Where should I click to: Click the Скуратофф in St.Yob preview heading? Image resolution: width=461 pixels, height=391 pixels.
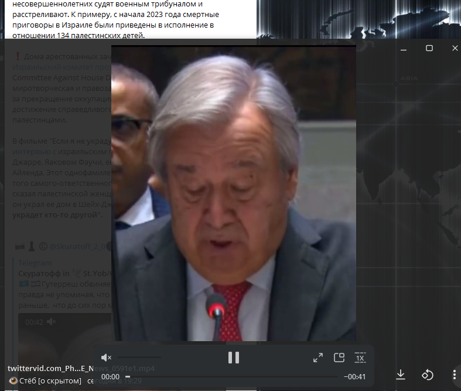64,274
